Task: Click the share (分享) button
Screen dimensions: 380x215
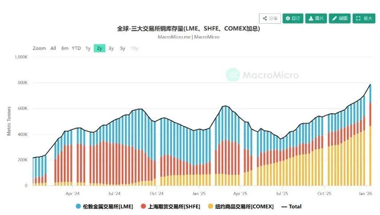Action: (270, 18)
